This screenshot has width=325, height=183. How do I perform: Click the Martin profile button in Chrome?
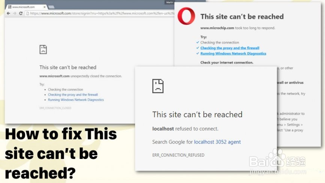170,2
